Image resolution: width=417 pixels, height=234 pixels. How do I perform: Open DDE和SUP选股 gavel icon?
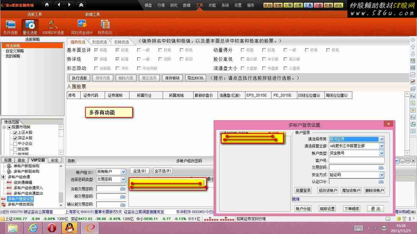tap(53, 27)
